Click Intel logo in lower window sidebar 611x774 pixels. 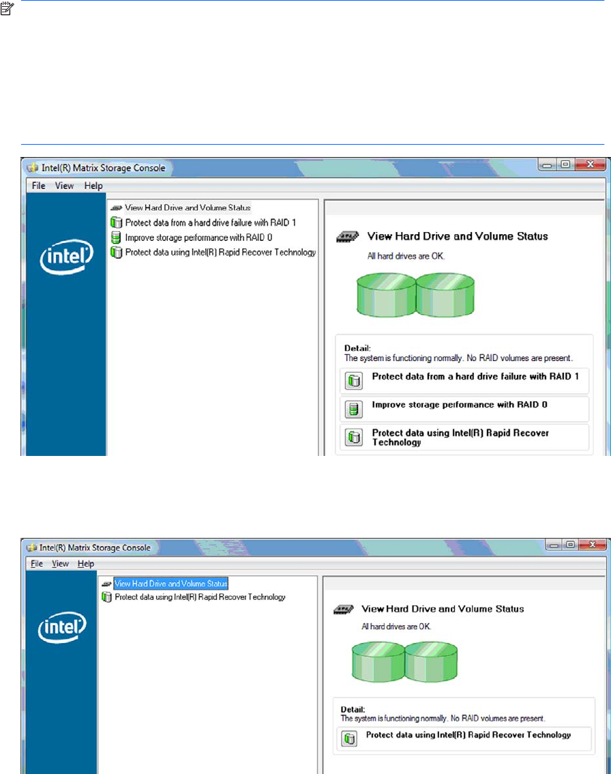click(62, 627)
